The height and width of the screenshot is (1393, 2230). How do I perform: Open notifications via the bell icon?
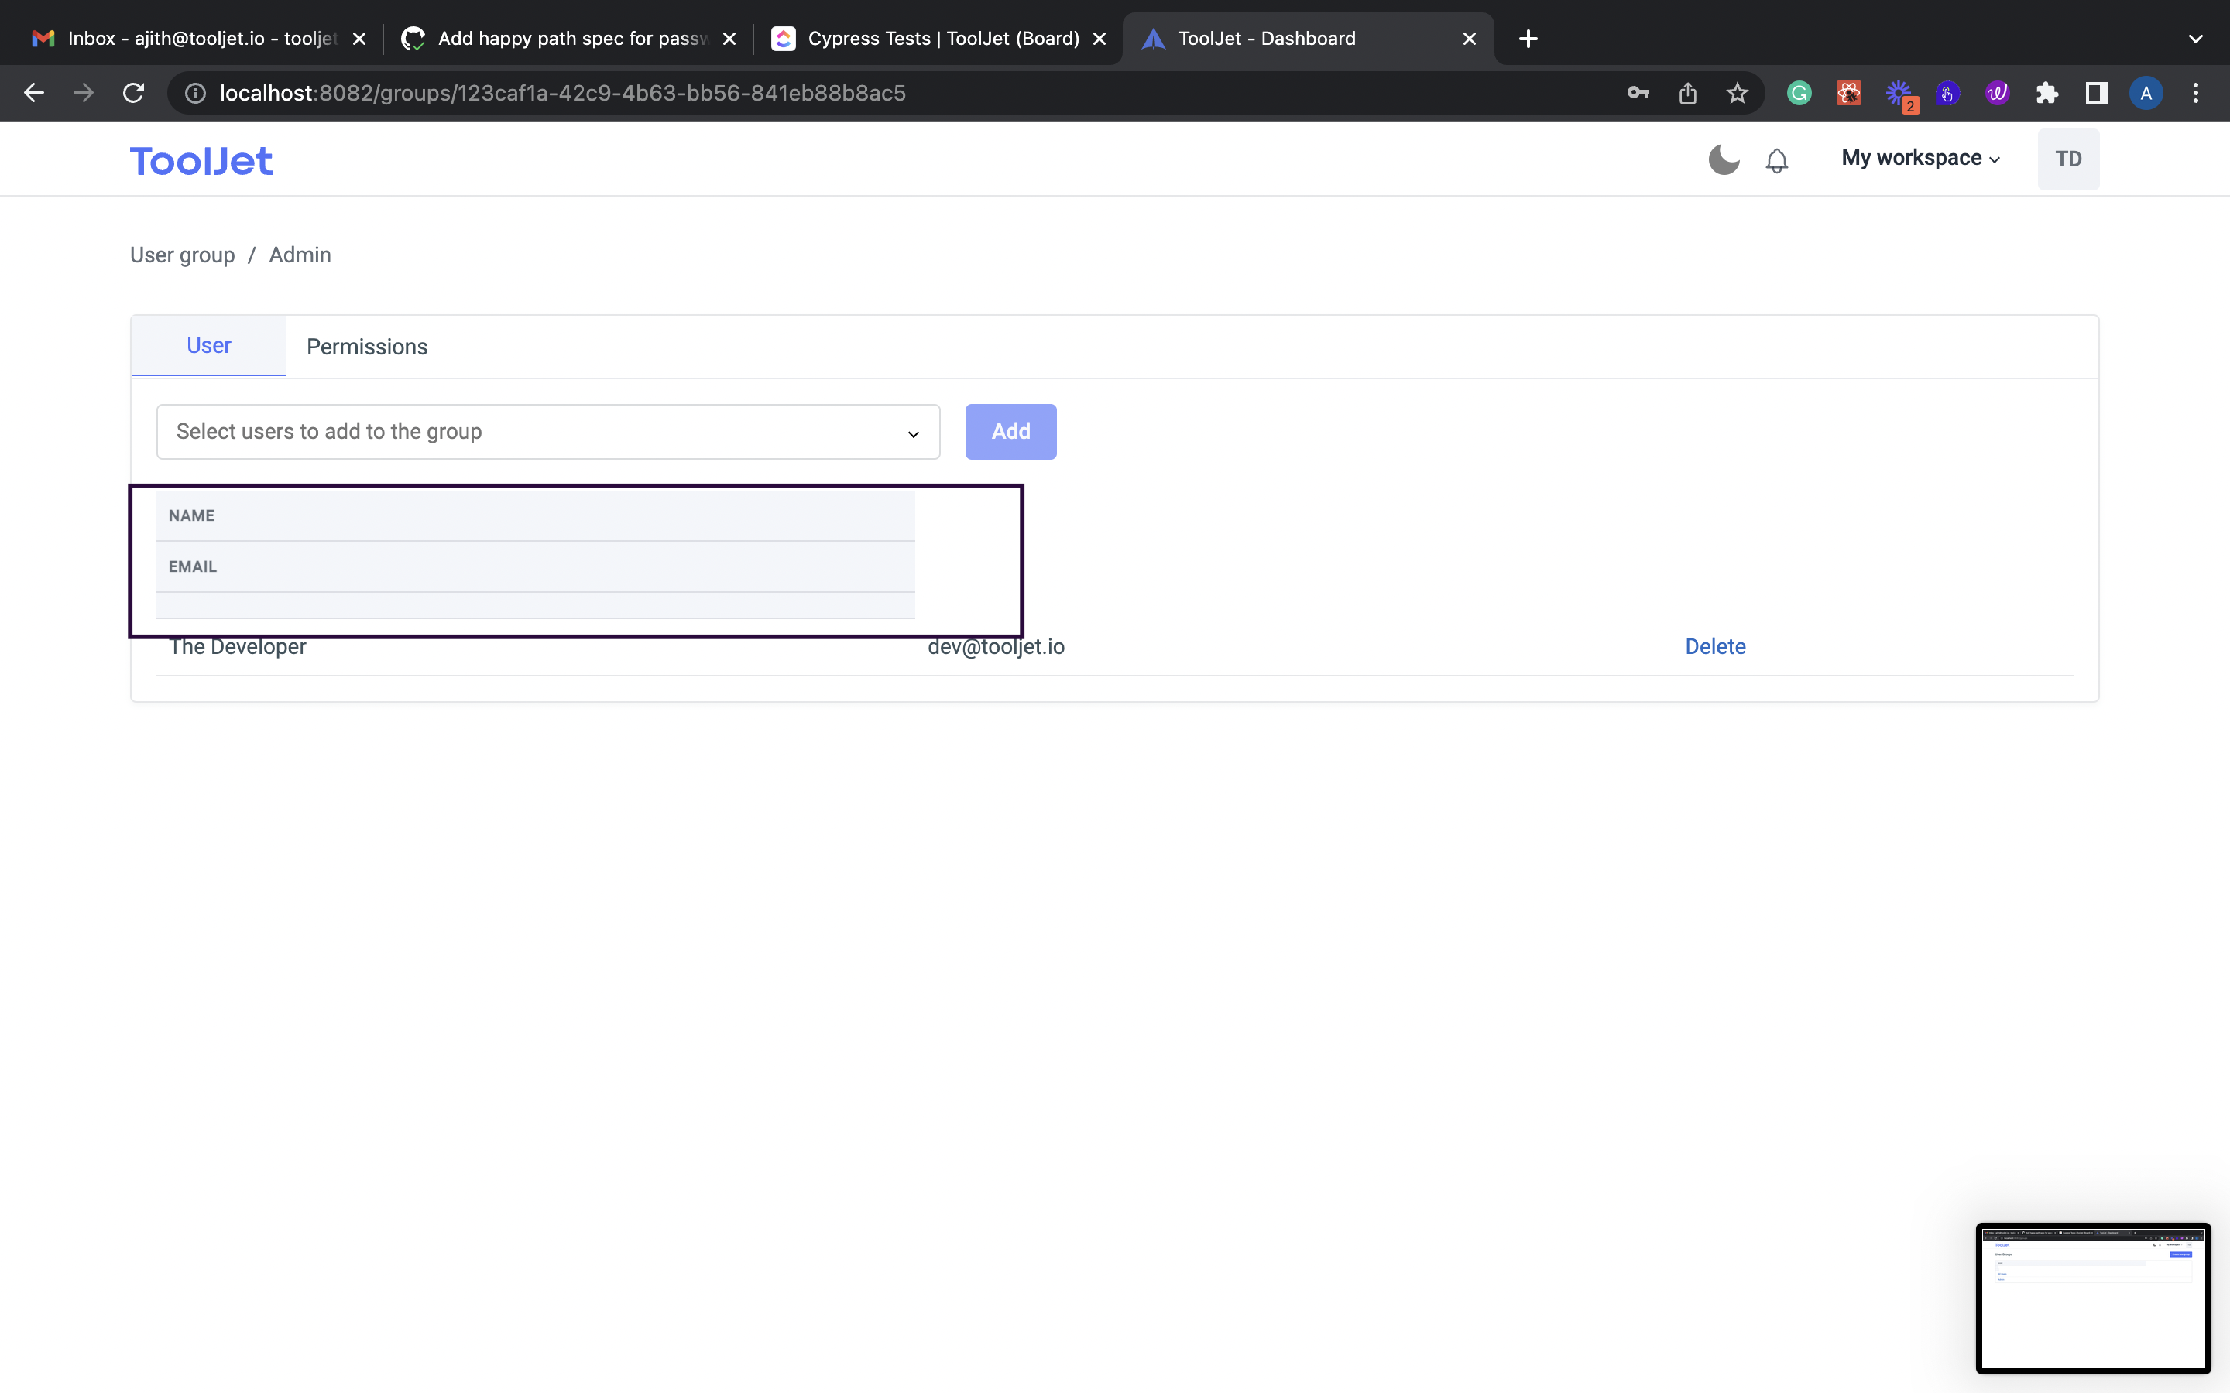click(1775, 159)
